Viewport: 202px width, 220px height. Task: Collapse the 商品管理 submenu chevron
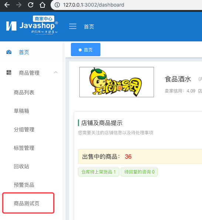(x=56, y=72)
